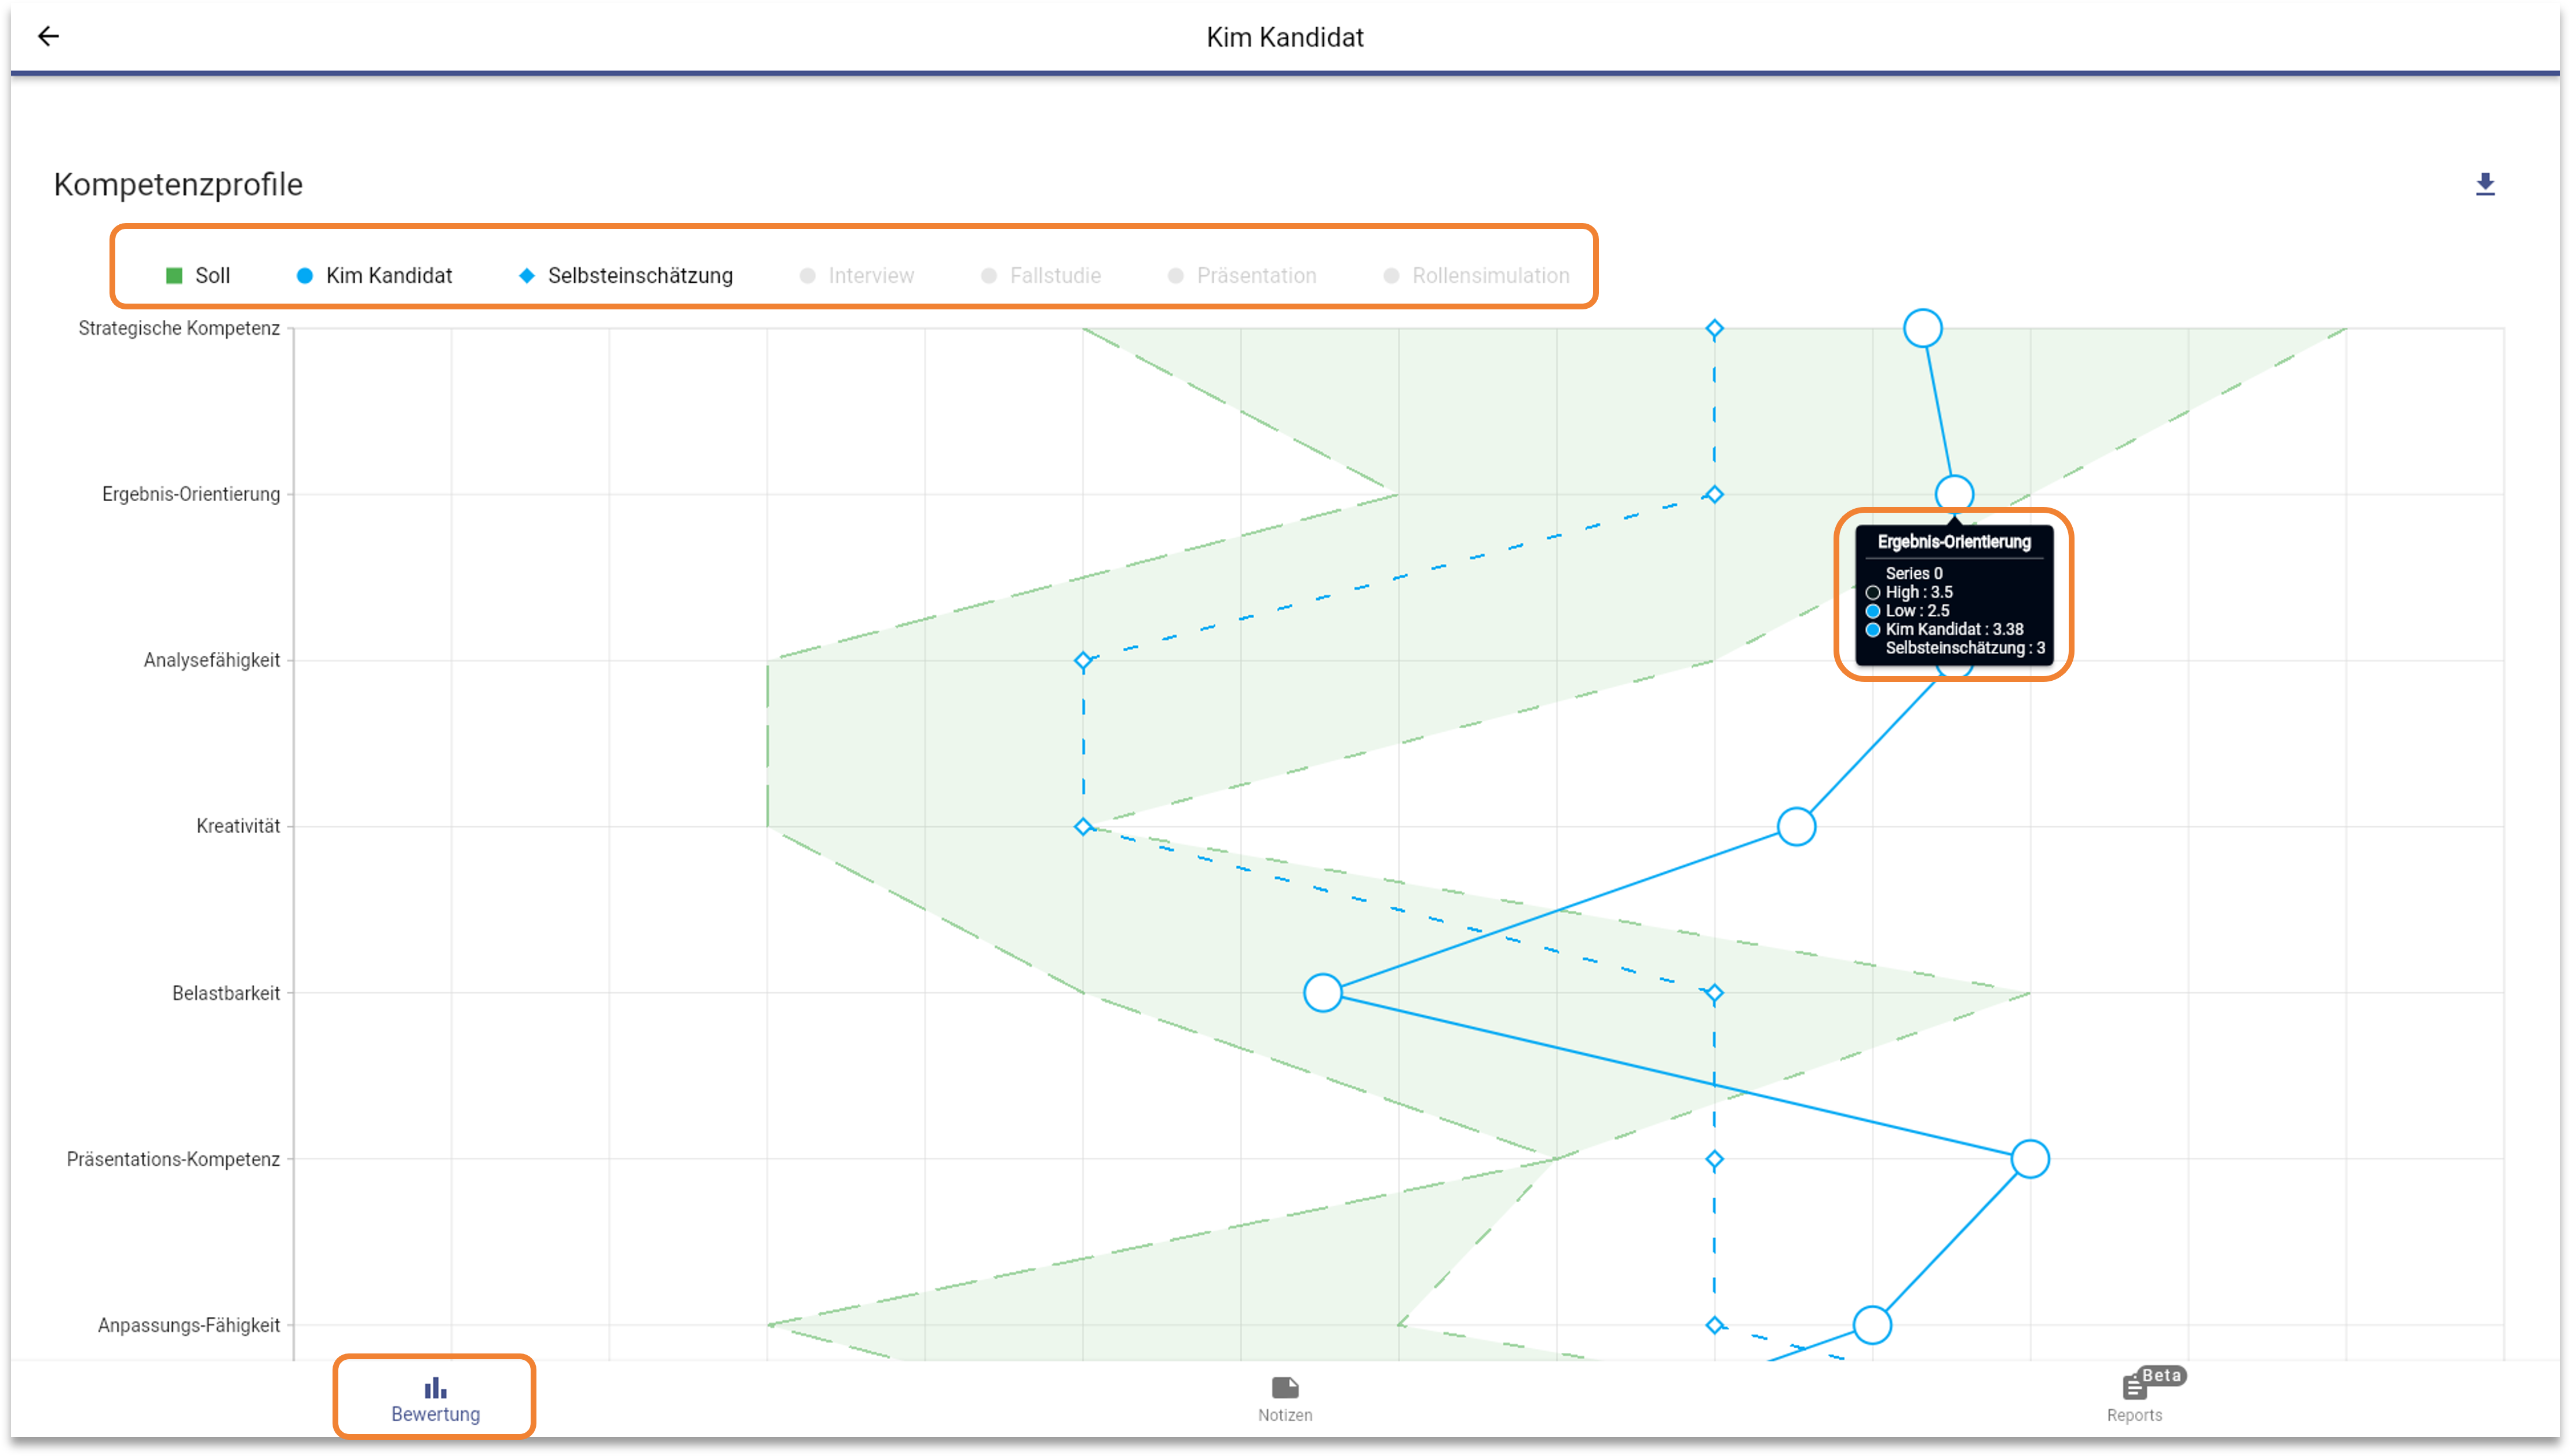Click Kim Kandidat point at Kreativität
The width and height of the screenshot is (2571, 1456).
click(1796, 827)
